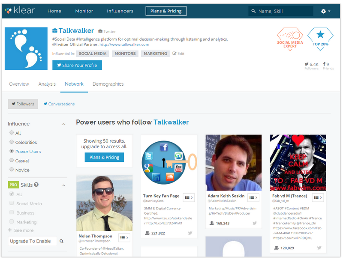Screen dimensions: 343x263
Task: Go to Home in the navigation bar
Action: pos(54,11)
